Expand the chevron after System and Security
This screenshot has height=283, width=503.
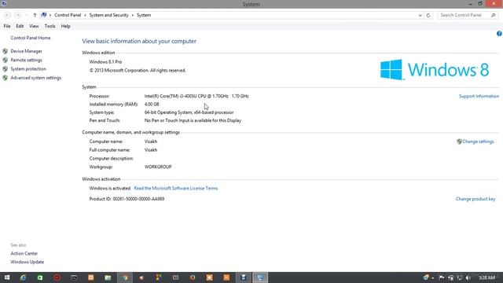(133, 15)
